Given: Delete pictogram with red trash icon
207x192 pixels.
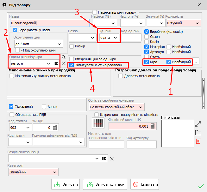Looking at the screenshot, I should tap(198, 141).
